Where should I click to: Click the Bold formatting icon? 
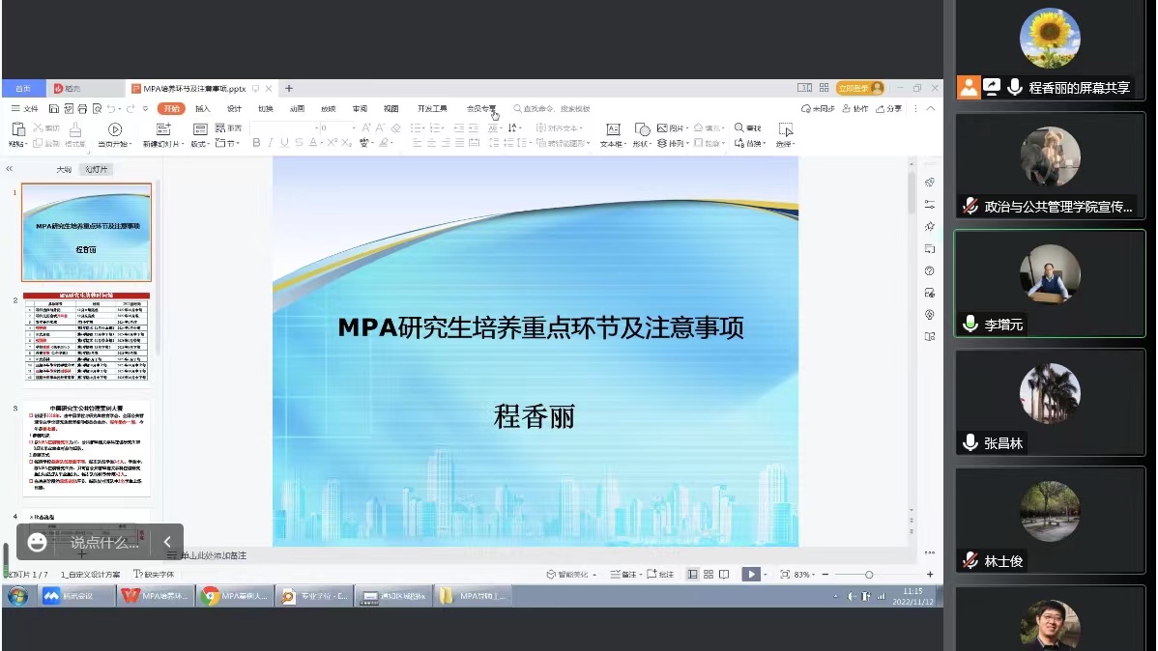(x=256, y=143)
